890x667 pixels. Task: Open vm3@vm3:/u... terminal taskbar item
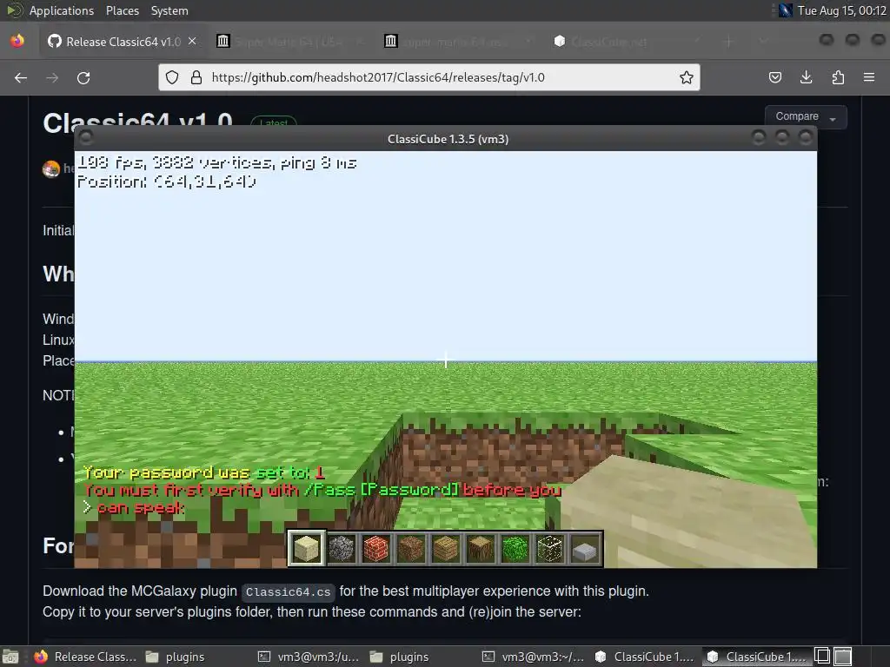(x=309, y=657)
